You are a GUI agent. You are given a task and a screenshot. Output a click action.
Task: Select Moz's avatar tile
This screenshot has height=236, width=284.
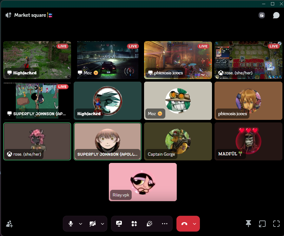coord(178,101)
